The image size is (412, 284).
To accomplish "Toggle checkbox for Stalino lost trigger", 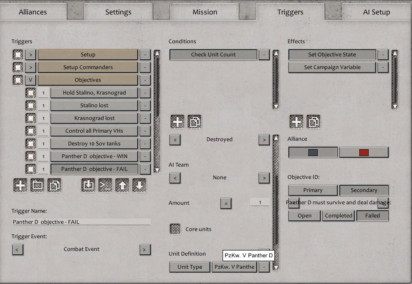I will [31, 106].
